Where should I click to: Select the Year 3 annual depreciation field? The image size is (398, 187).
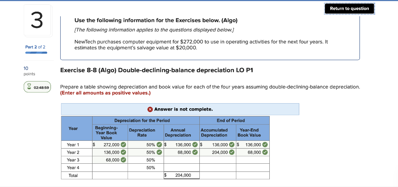pos(182,160)
